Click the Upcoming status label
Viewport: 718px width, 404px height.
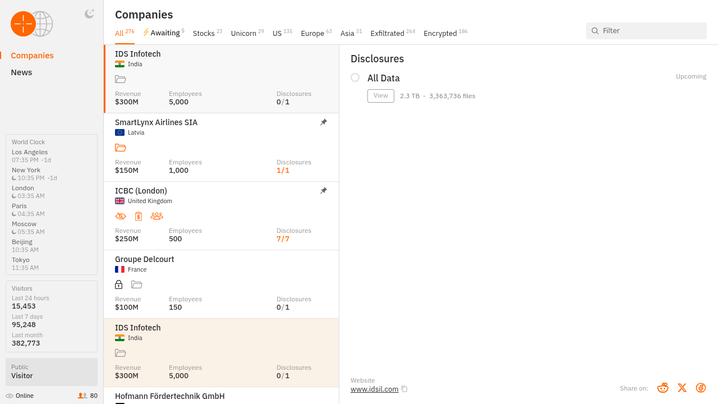[691, 76]
